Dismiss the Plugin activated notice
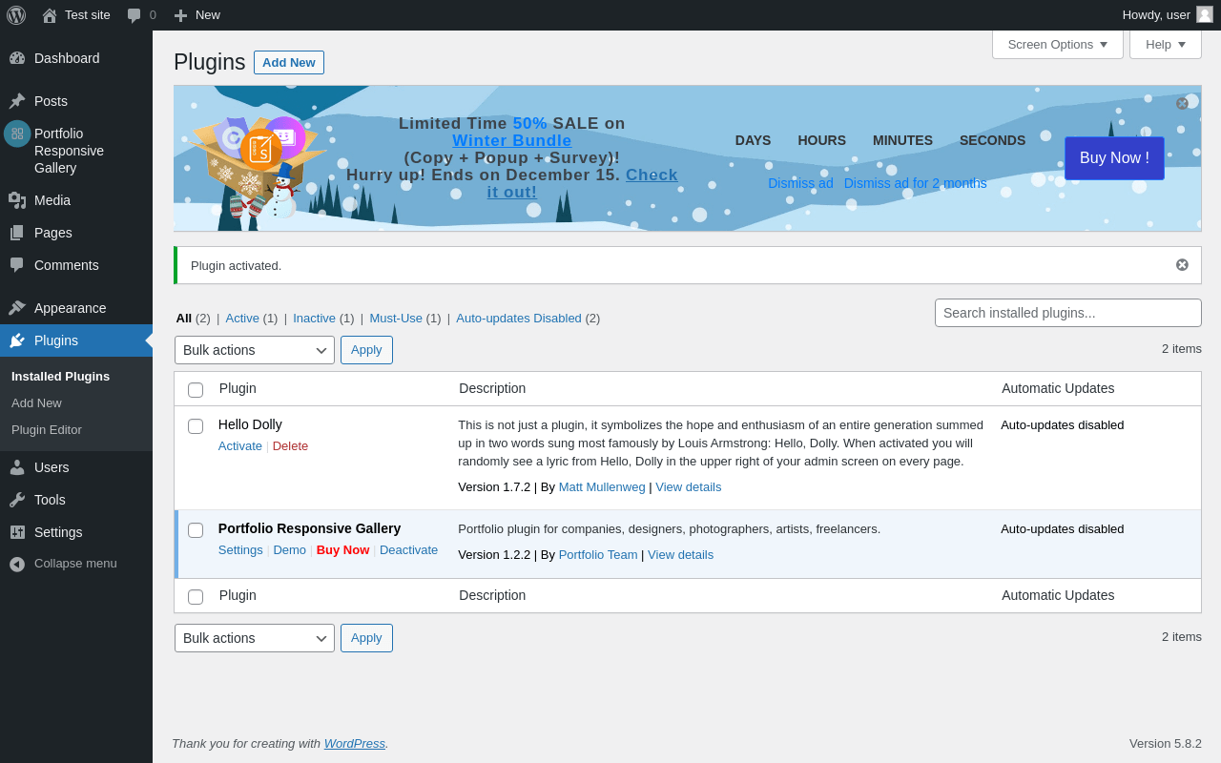The height and width of the screenshot is (763, 1221). click(x=1182, y=265)
